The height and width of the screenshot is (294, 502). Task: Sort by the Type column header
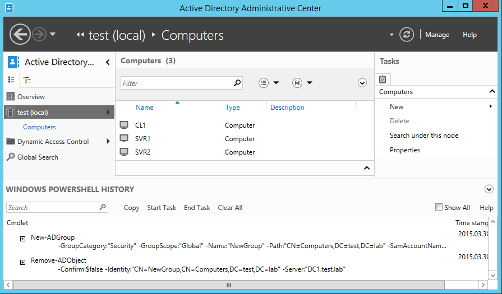coord(232,108)
